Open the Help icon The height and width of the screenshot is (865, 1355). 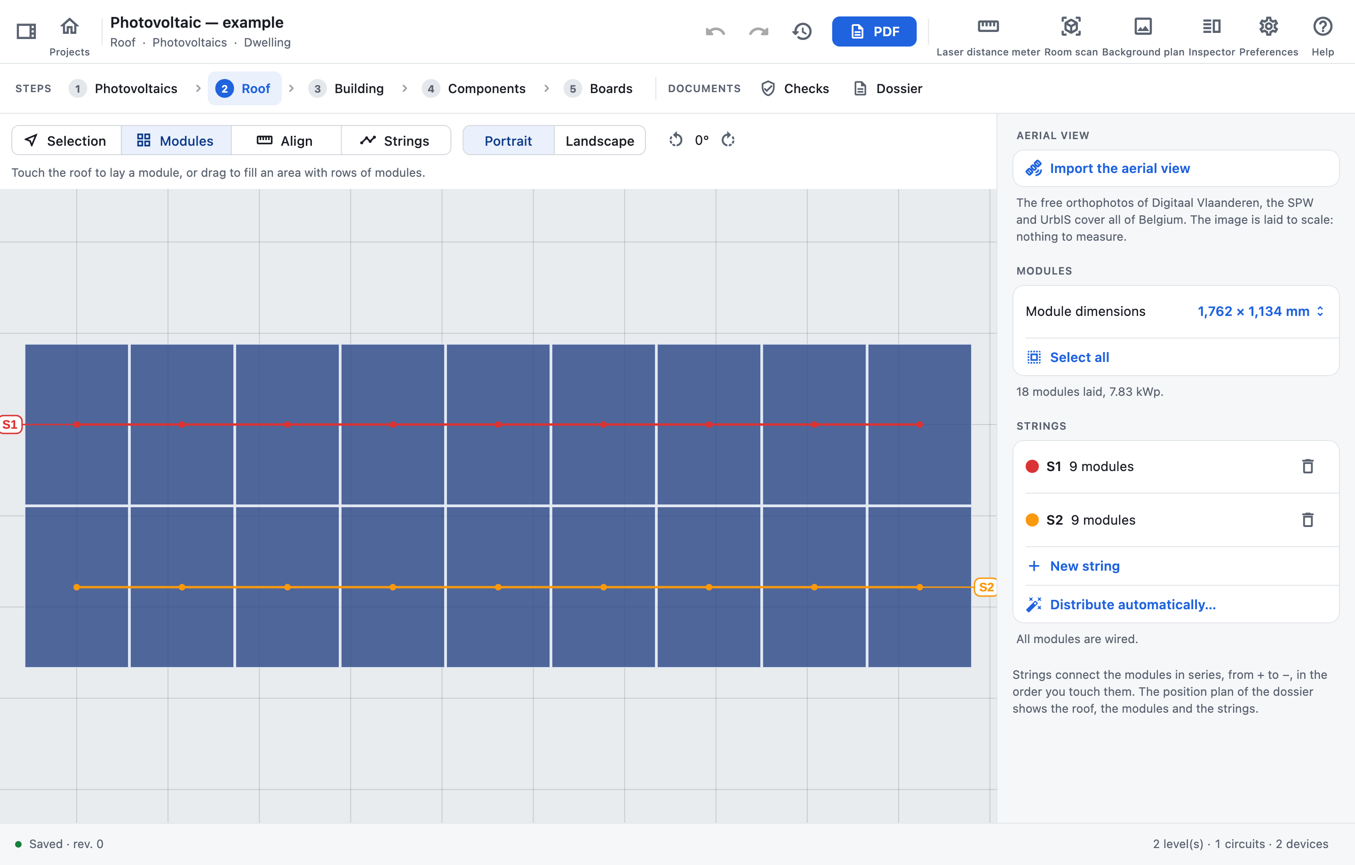click(1323, 26)
